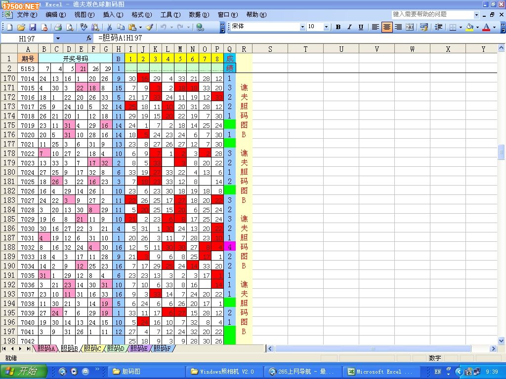506x379 pixels.
Task: Apply the yellow fill color bucket
Action: [469, 27]
